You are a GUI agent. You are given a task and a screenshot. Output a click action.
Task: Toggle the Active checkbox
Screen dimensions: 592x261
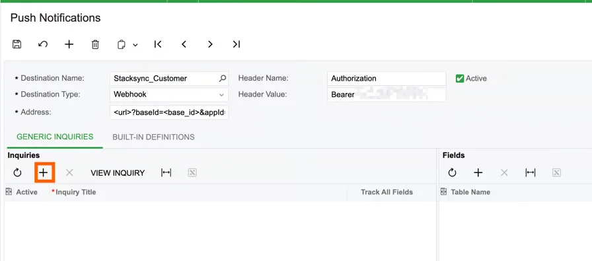(x=459, y=79)
